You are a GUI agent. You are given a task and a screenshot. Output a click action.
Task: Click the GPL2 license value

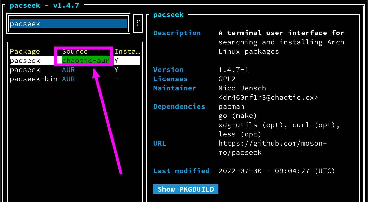[227, 79]
